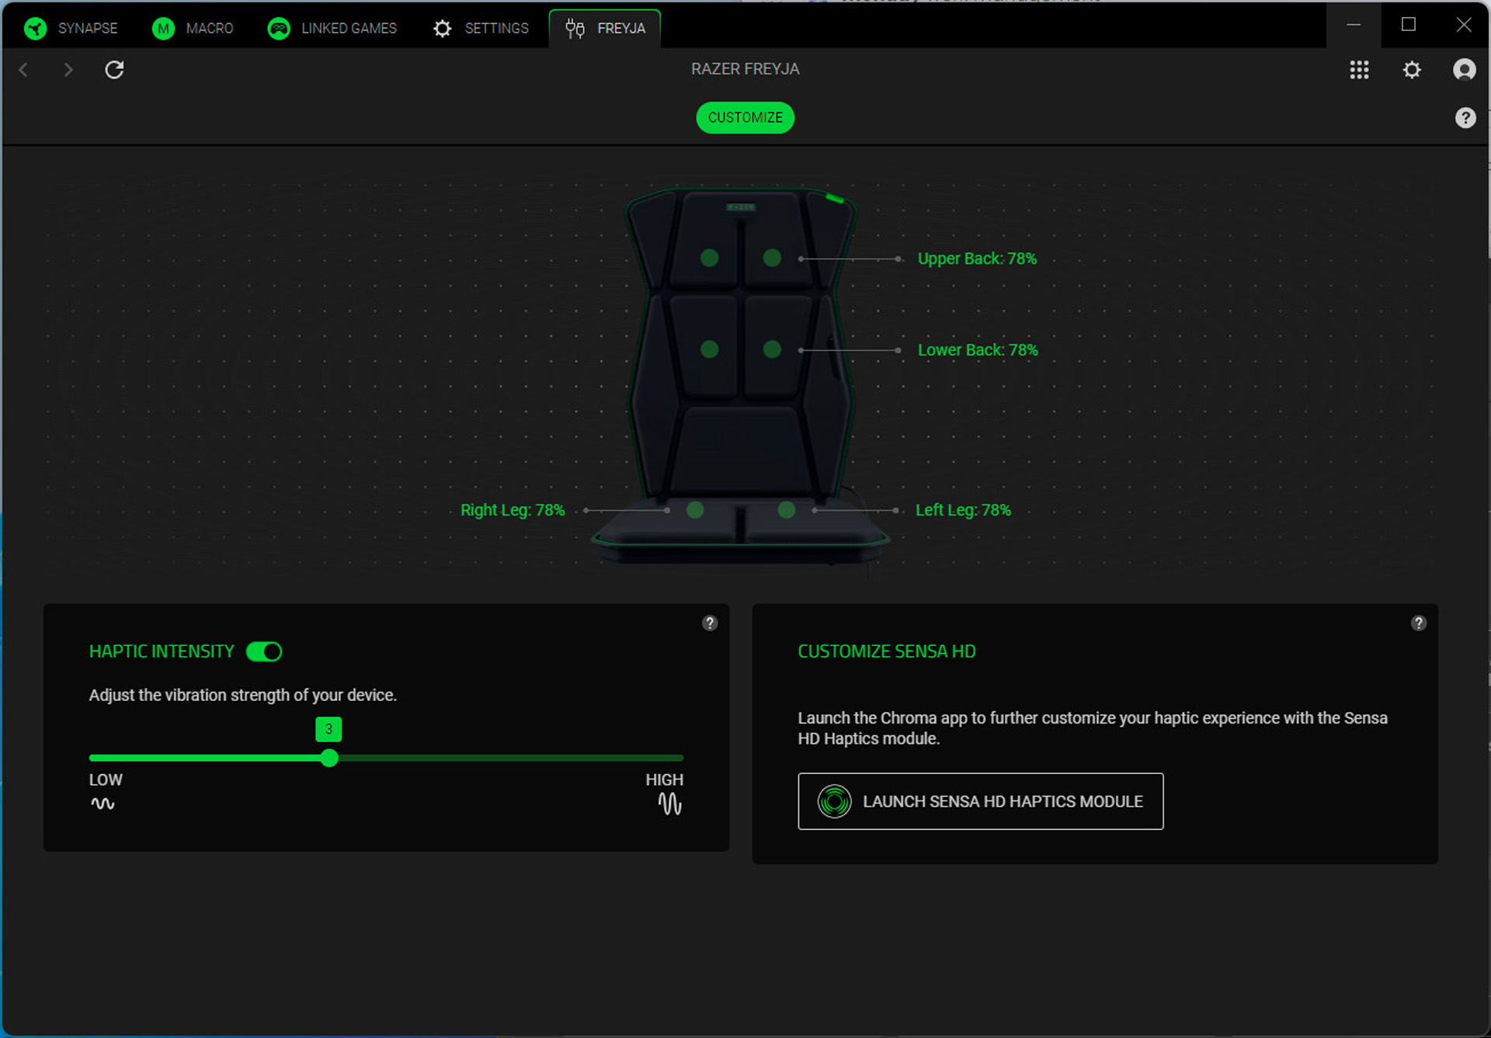The image size is (1491, 1038).
Task: Click the help question mark for Customize Sensa HD
Action: click(x=1419, y=622)
